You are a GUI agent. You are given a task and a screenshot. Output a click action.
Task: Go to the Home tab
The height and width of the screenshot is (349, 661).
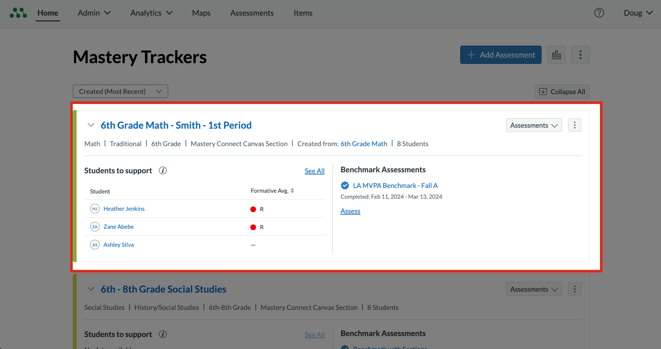coord(48,13)
